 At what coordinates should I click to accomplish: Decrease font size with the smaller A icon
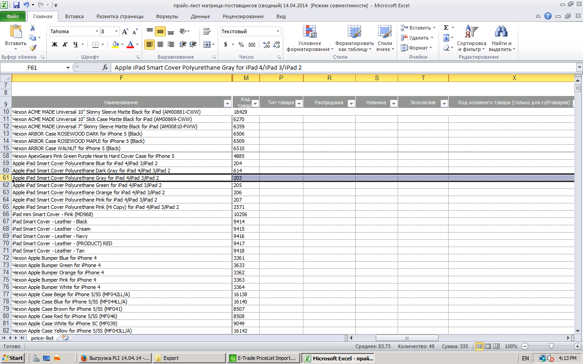(x=136, y=31)
